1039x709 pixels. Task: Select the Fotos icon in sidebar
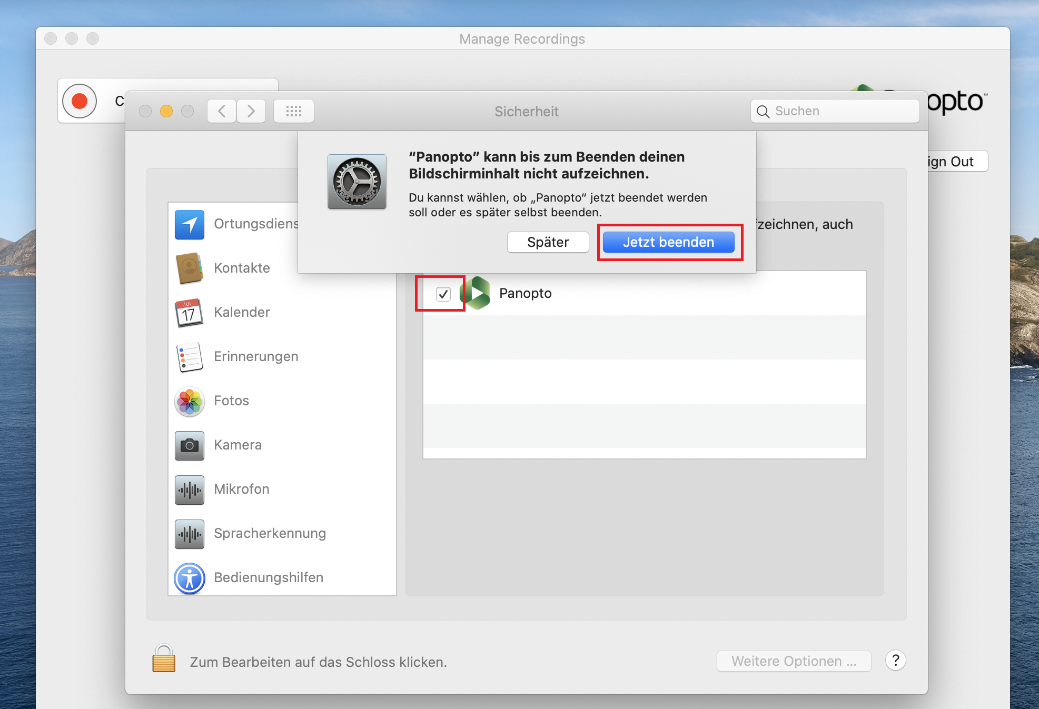pyautogui.click(x=190, y=402)
